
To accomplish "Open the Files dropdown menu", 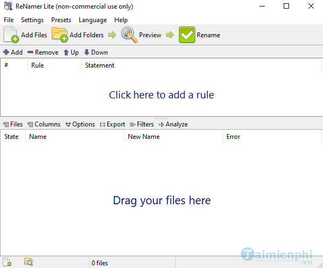I will (13, 124).
